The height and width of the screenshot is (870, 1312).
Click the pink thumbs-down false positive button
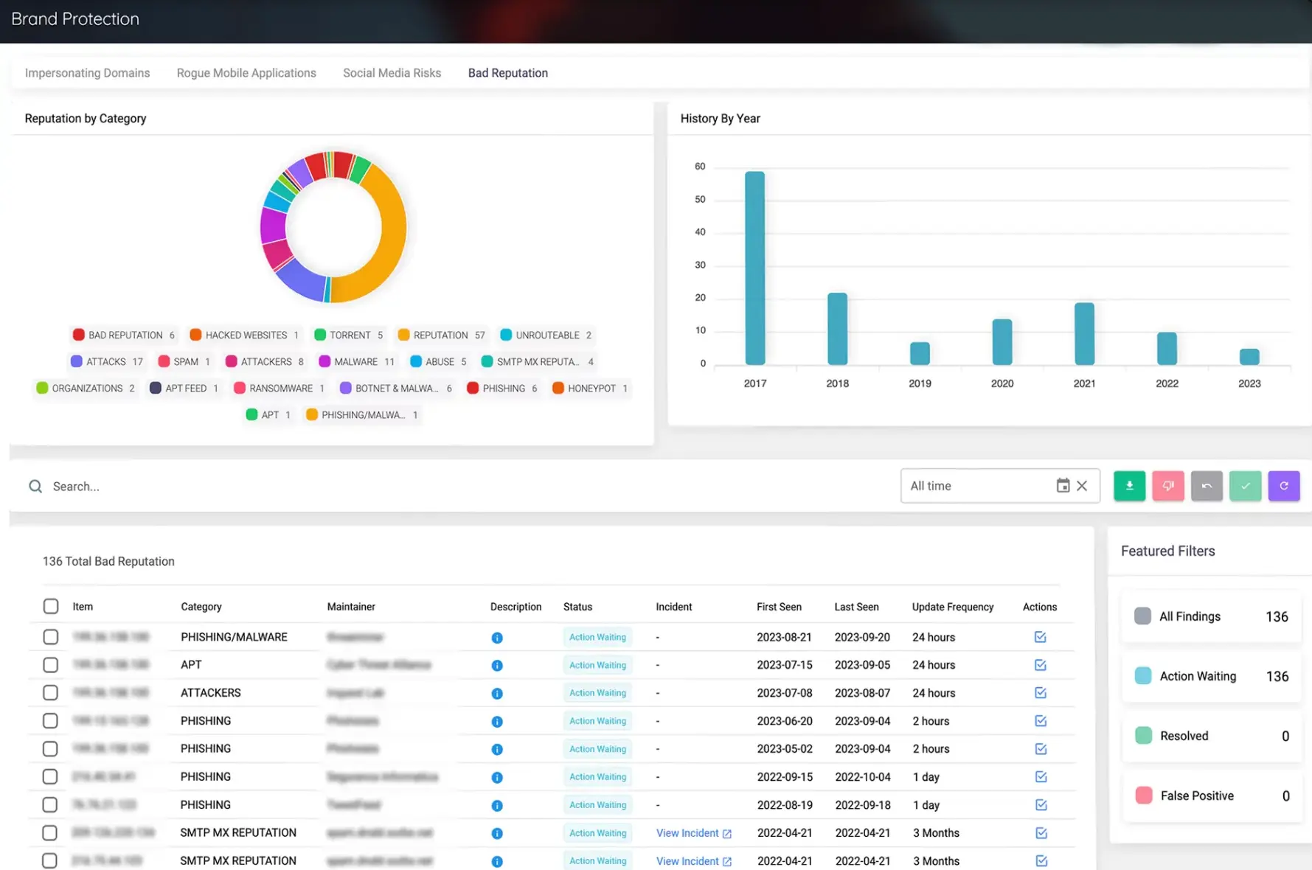tap(1168, 486)
